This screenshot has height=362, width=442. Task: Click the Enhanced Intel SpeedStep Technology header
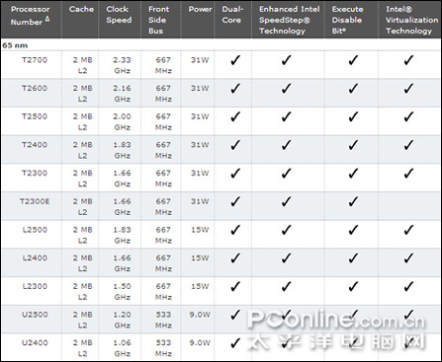pos(290,20)
